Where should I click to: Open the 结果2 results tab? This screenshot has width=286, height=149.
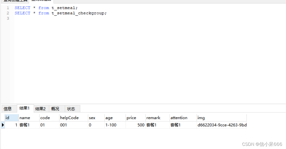coord(40,109)
